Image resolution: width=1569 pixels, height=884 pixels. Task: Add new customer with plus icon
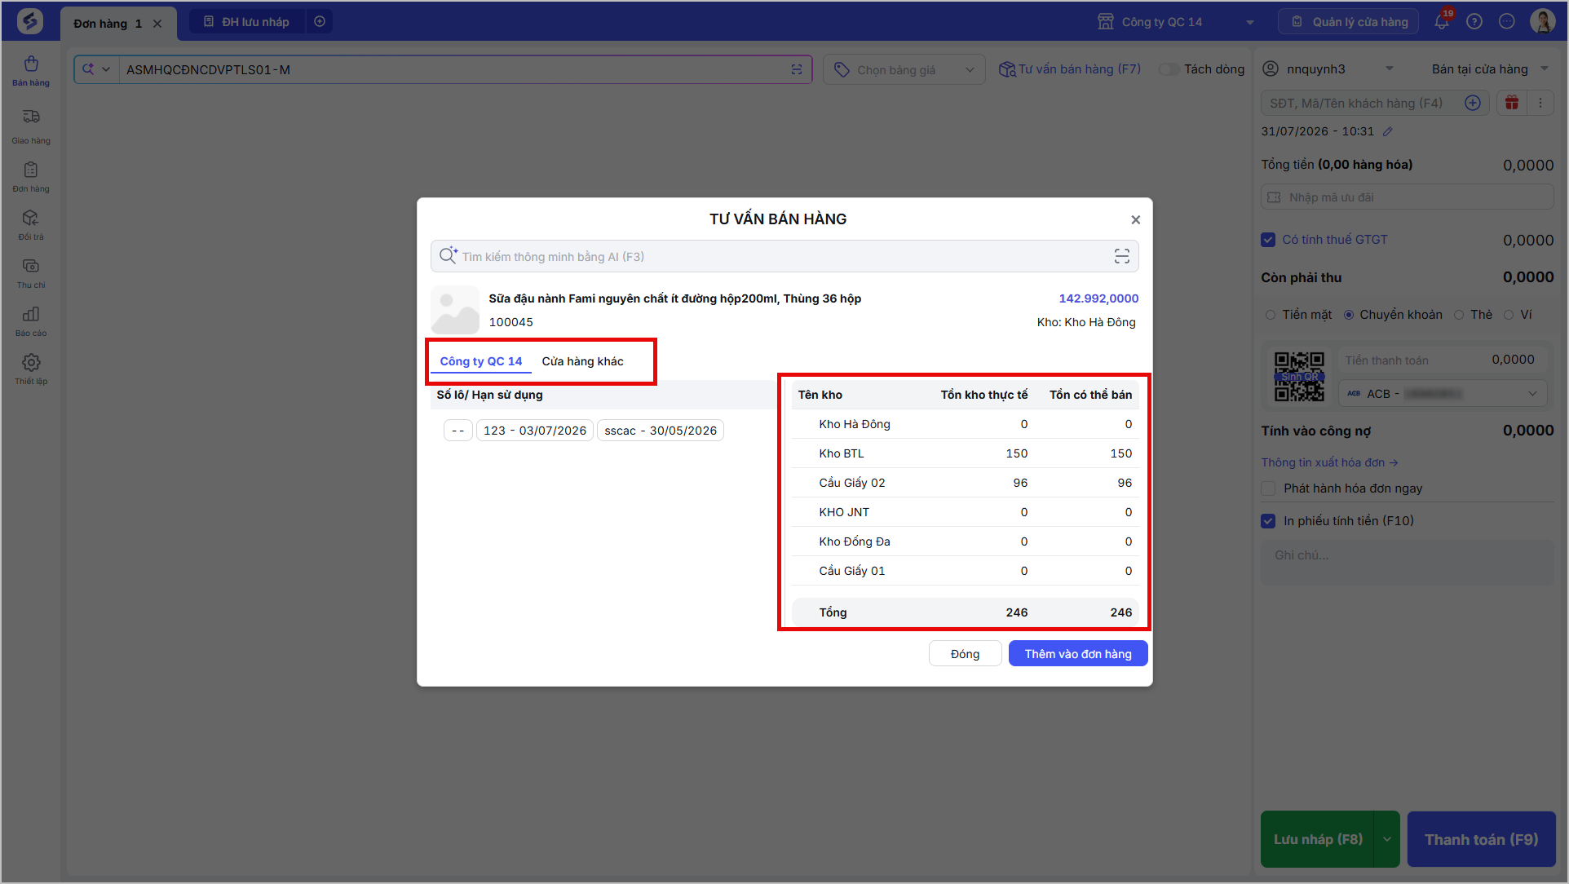(x=1473, y=103)
